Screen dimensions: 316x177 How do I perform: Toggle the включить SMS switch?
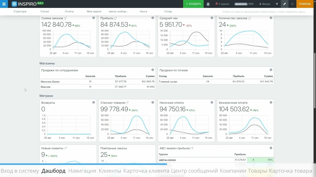241,4
